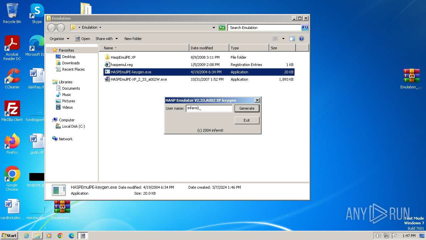Viewport: 426px width, 240px height.
Task: Open Desktop in the navigation pane
Action: tap(69, 57)
